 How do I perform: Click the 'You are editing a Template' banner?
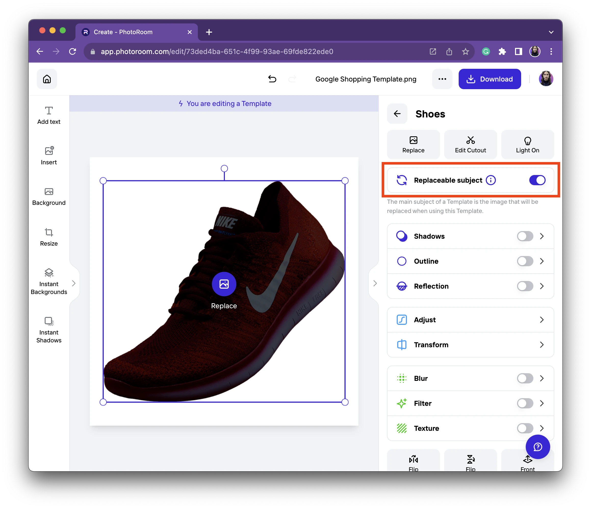coord(224,103)
